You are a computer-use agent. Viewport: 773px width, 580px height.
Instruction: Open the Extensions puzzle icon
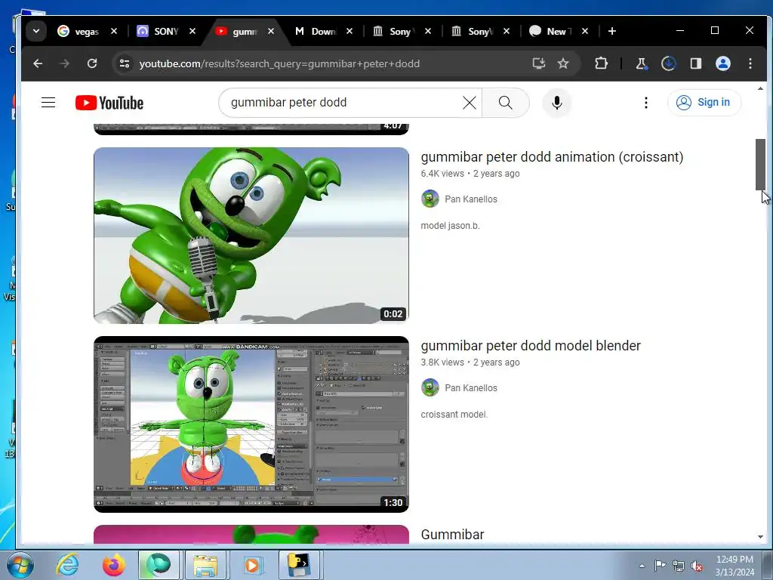click(601, 63)
